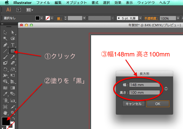Click OK in the 長方形 dialog
Image resolution: width=183 pixels, height=129 pixels.
pyautogui.click(x=158, y=104)
